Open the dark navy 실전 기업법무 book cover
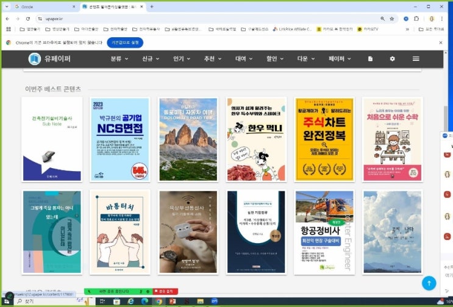The height and width of the screenshot is (307, 453). click(x=256, y=232)
